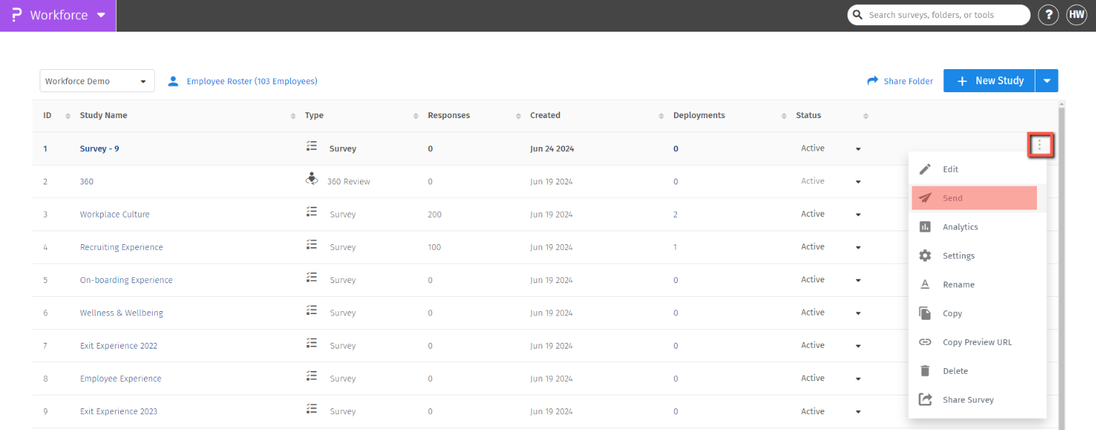Open Analytics via bar chart icon
This screenshot has height=430, width=1096.
(x=925, y=227)
